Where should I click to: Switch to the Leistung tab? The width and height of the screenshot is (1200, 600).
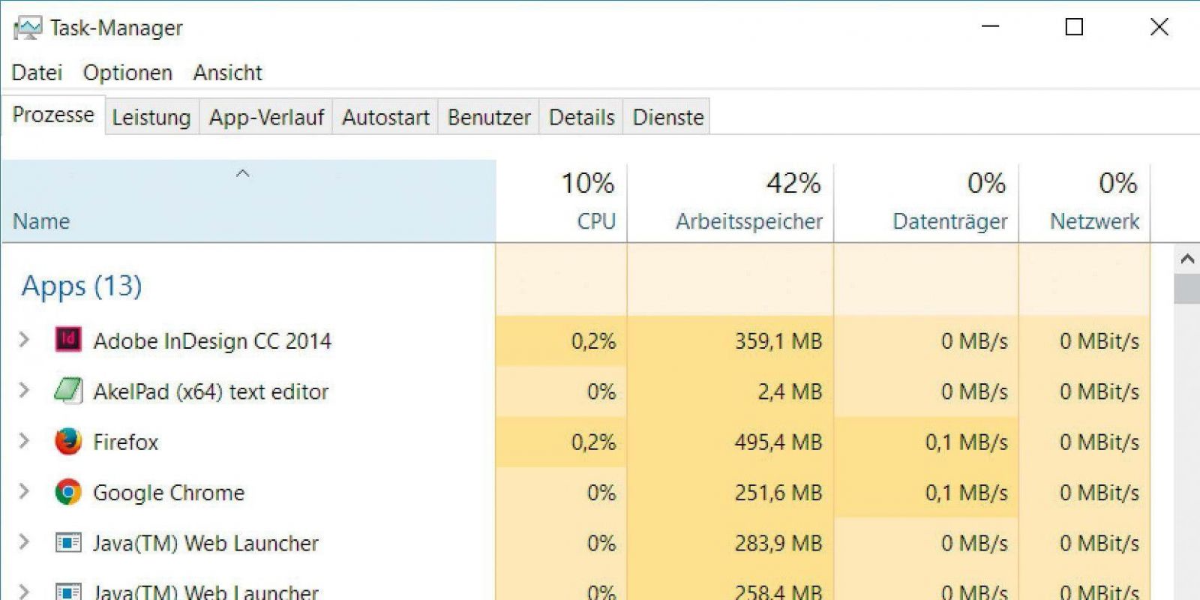click(x=151, y=118)
